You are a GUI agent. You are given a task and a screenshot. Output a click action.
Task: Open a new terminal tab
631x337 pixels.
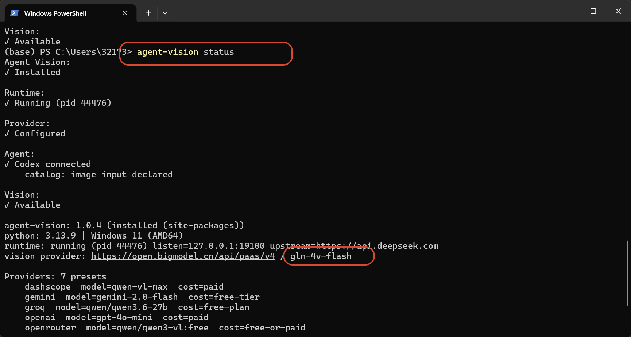tap(148, 13)
